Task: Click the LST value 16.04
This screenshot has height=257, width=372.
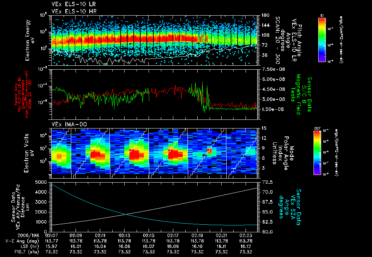Action: pos(100,246)
